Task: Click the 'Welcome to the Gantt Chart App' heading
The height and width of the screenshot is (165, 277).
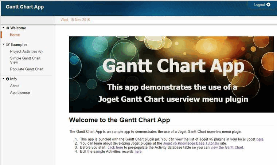Action: tap(120, 120)
